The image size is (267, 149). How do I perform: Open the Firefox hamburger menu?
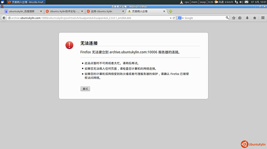[263, 18]
